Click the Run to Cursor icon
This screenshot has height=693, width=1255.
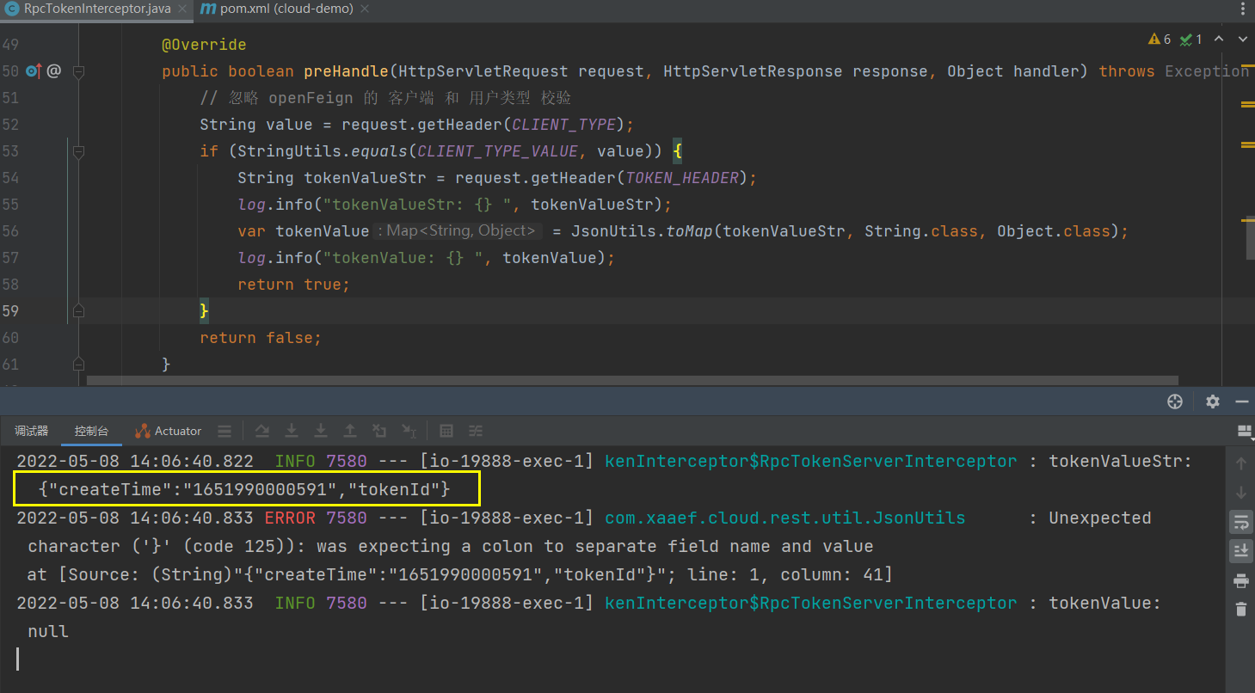tap(408, 431)
